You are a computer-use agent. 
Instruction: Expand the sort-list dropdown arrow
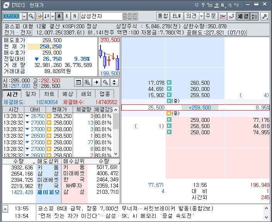[53, 16]
